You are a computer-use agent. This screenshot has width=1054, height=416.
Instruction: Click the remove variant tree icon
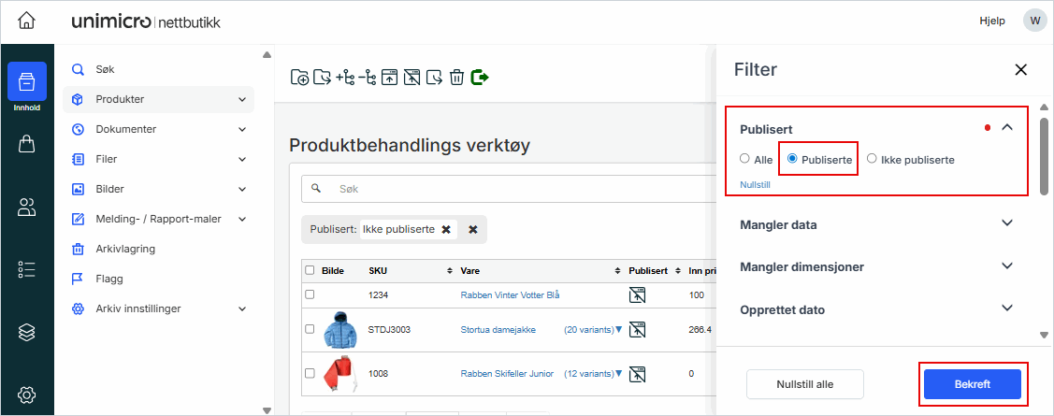tap(368, 78)
